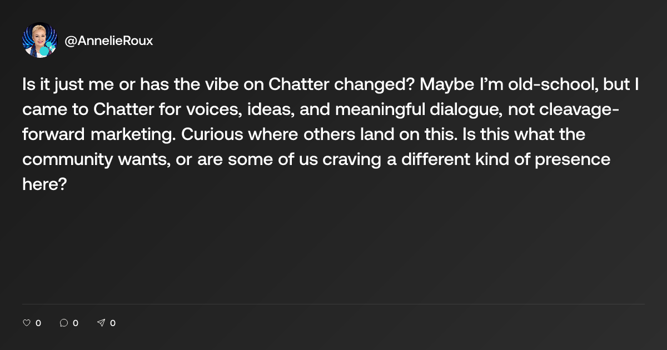Screen dimensions: 667x350
Task: Like the post with the heart icon
Action: 26,323
